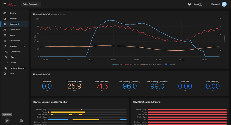The height and width of the screenshot is (125, 231).
Task: Open the Communities sidebar item
Action: [15, 30]
